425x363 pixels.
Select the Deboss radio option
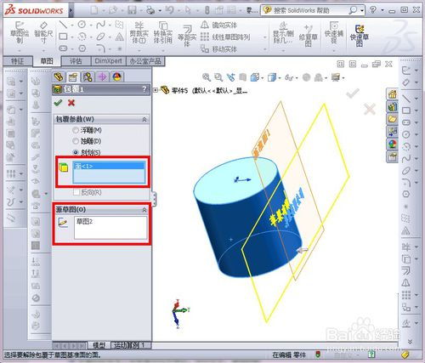click(87, 141)
